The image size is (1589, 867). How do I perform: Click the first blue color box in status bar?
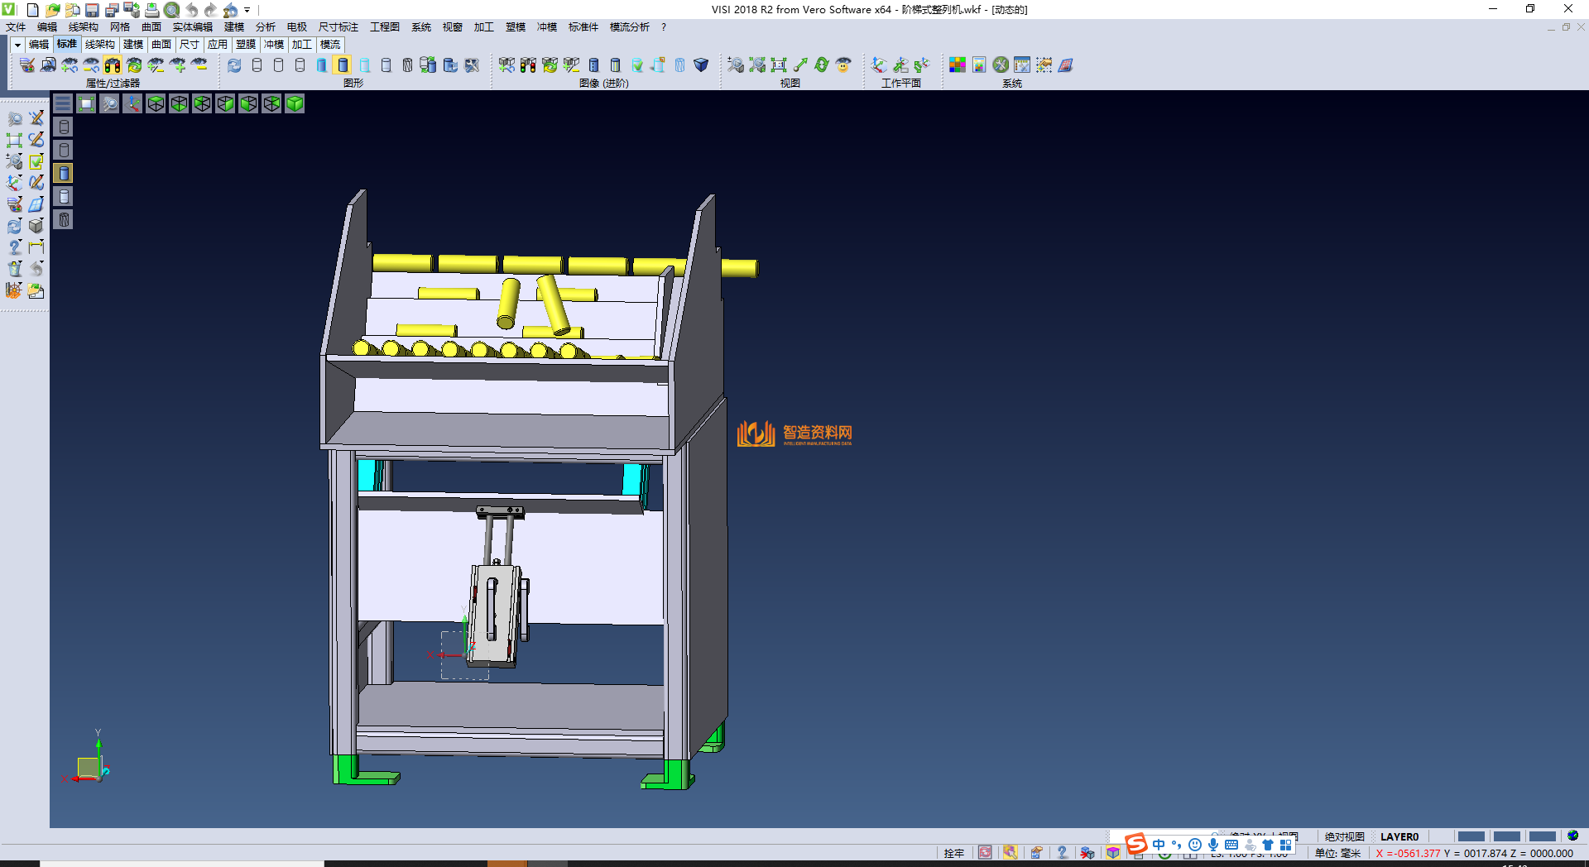pos(1471,836)
